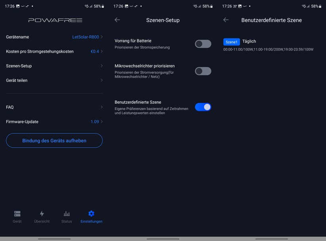Disable the Benutzerdefinierte Szene switch
The width and height of the screenshot is (326, 241).
[x=203, y=107]
